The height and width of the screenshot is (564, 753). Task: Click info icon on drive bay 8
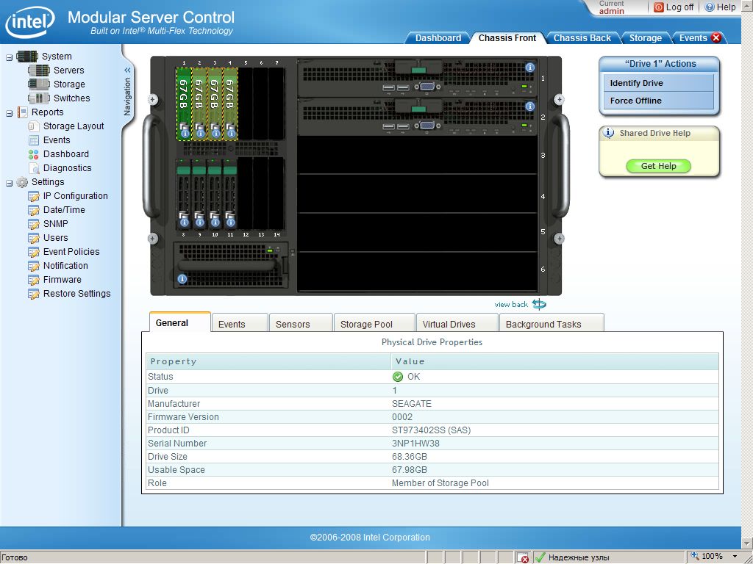pos(184,222)
